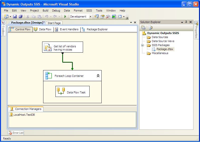
Task: Select the Get list of vendors task
Action: coord(63,47)
